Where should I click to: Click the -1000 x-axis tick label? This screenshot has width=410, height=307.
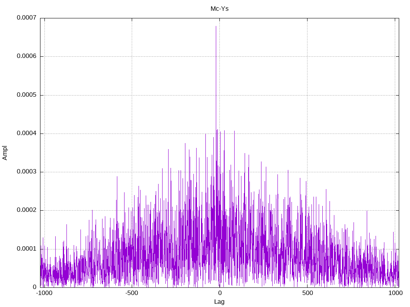point(44,293)
